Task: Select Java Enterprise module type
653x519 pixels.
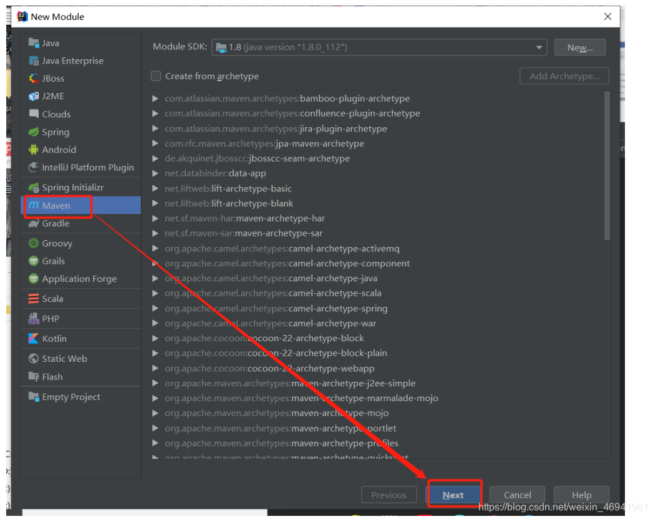Action: [x=72, y=61]
